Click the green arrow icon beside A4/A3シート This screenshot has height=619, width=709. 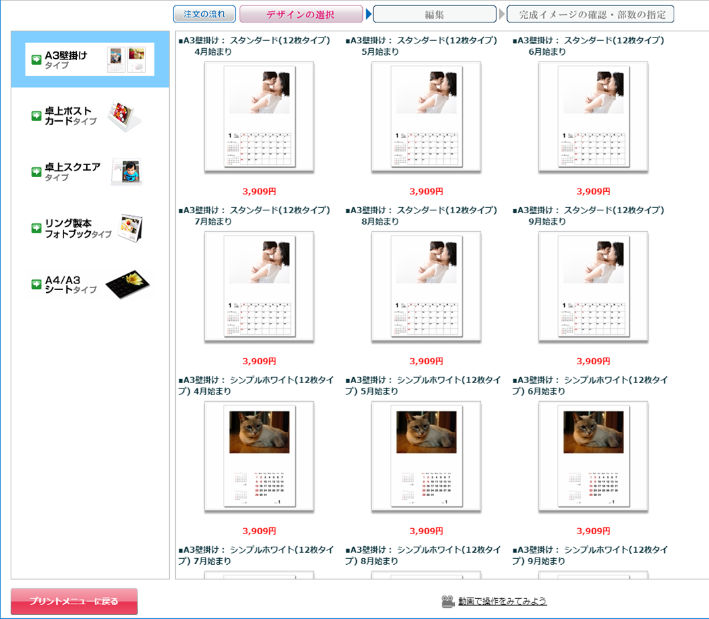coord(37,285)
